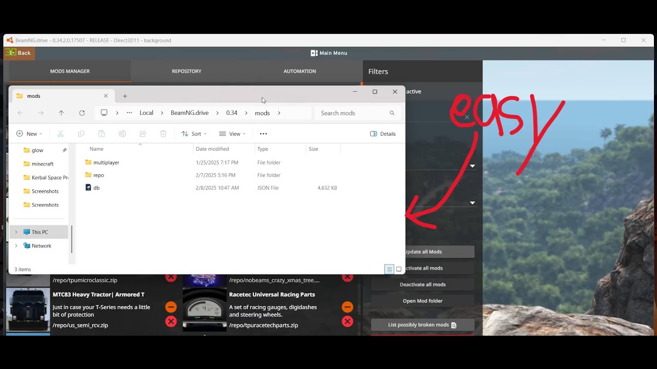Refresh the mods folder view
This screenshot has width=657, height=369.
coord(82,113)
